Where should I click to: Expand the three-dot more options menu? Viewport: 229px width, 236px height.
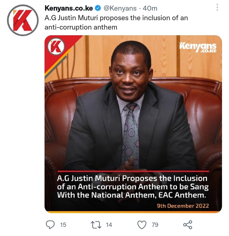[x=217, y=7]
